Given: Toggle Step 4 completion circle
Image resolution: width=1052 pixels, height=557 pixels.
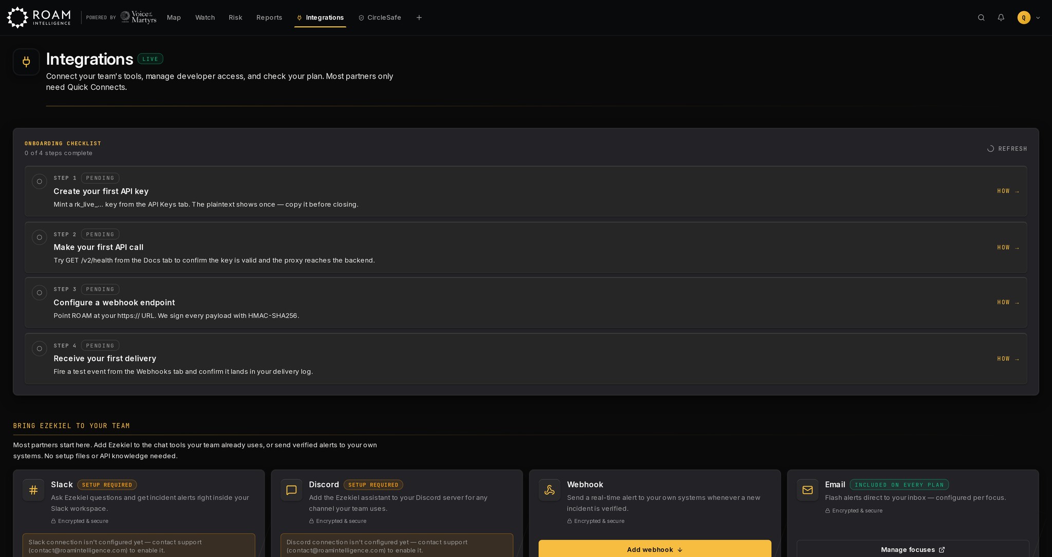Looking at the screenshot, I should [x=40, y=349].
